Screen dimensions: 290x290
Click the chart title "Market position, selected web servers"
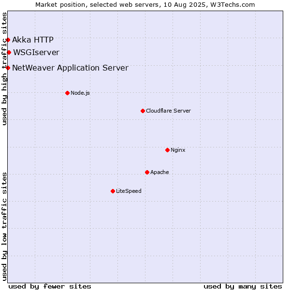pos(97,5)
